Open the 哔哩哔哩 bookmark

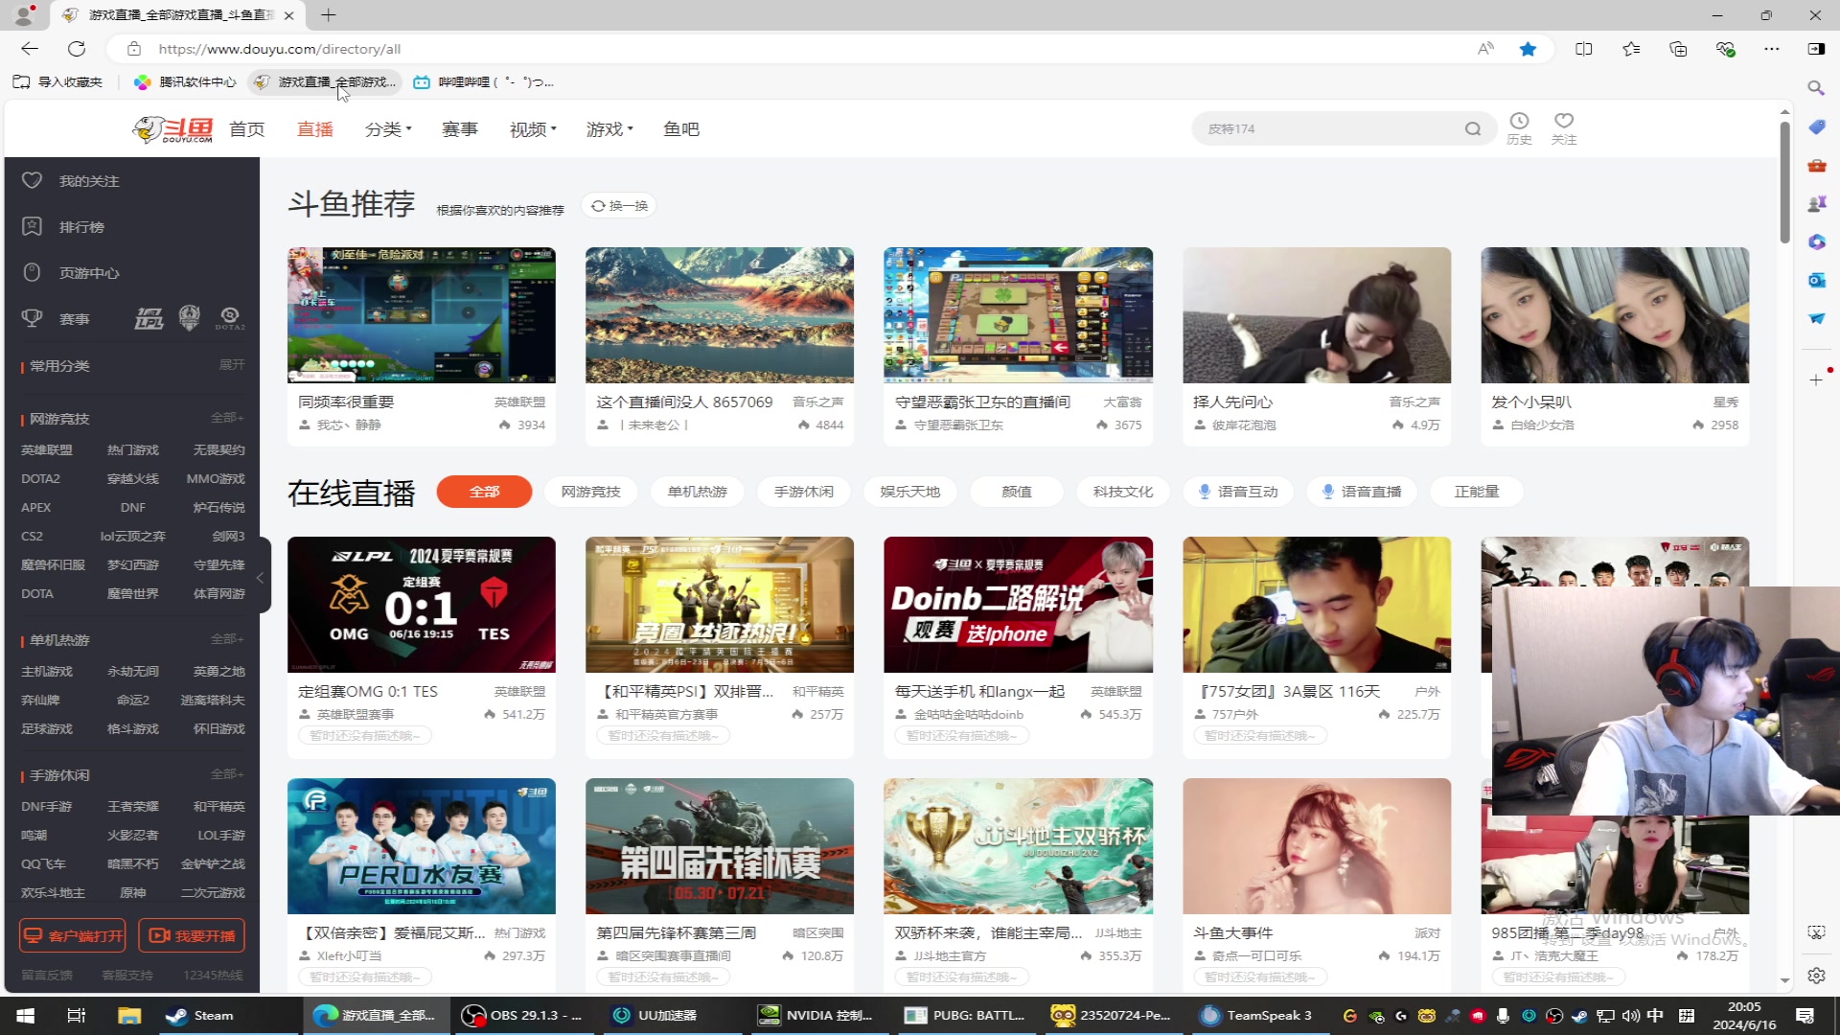pyautogui.click(x=484, y=82)
